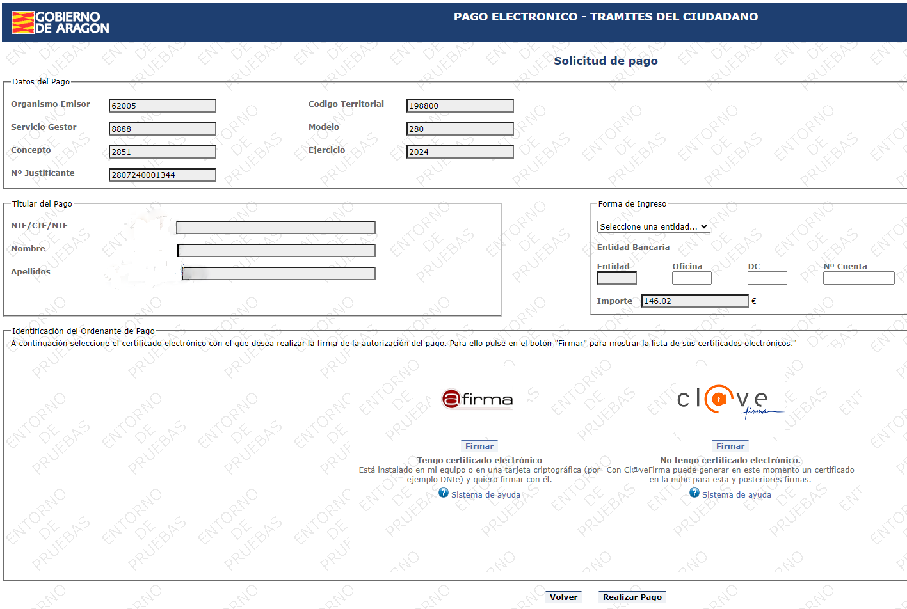Image resolution: width=907 pixels, height=609 pixels.
Task: Click the Nº Justificante field
Action: [x=162, y=175]
